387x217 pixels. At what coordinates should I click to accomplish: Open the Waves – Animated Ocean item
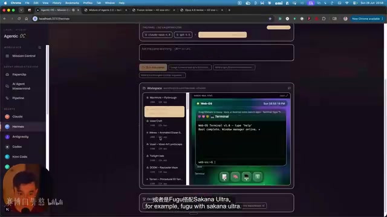tap(164, 134)
